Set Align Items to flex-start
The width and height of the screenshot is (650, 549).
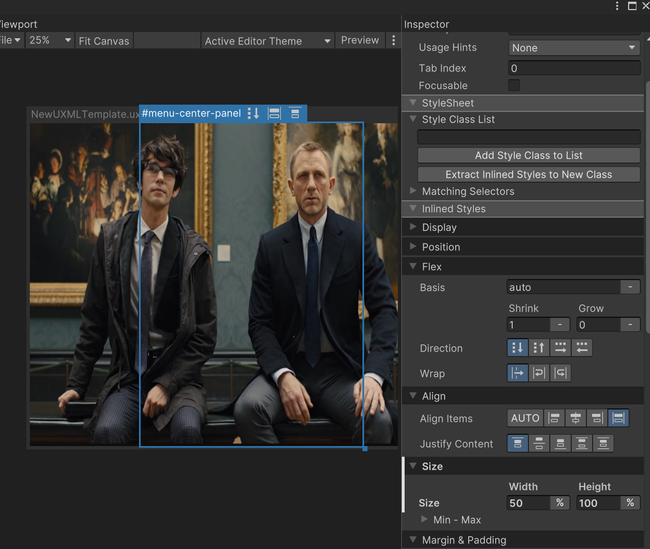(x=554, y=418)
